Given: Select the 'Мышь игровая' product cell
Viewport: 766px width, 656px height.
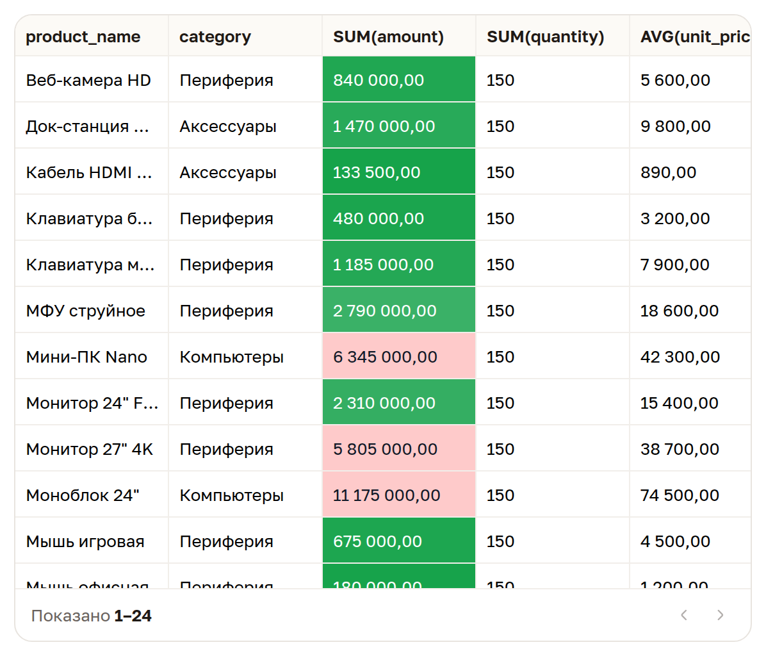Looking at the screenshot, I should click(x=92, y=541).
